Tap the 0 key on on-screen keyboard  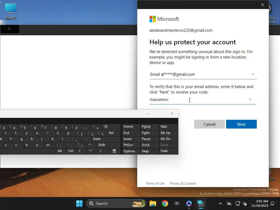point(76,127)
